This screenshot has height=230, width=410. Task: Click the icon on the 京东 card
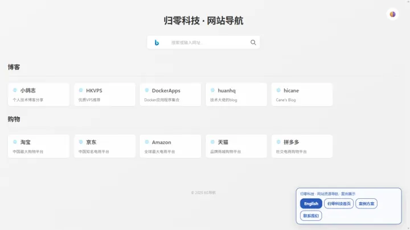click(81, 142)
